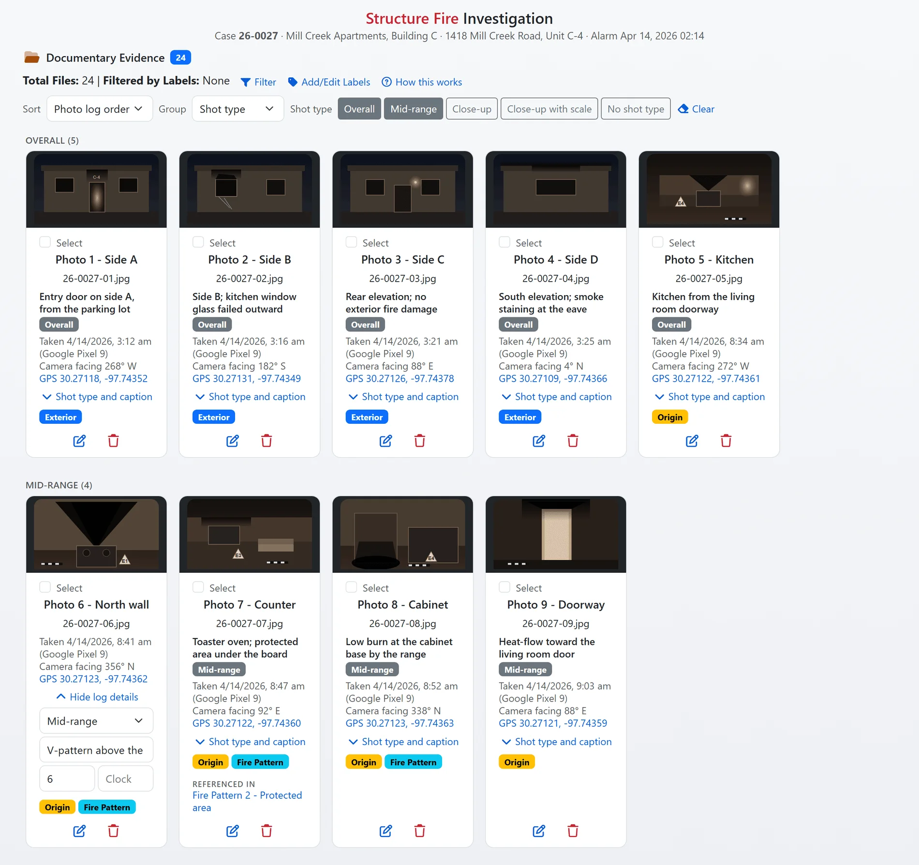919x865 pixels.
Task: Enable the Close-up shot type filter
Action: click(472, 109)
